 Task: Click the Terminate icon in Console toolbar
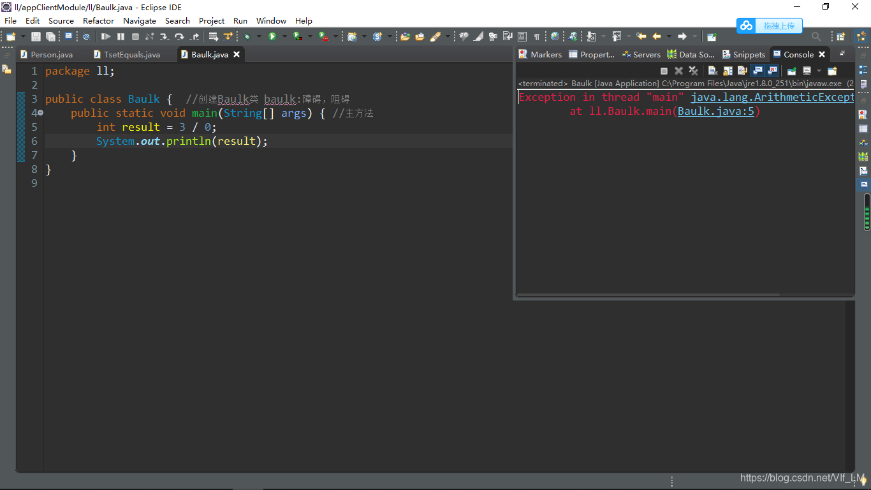coord(664,71)
